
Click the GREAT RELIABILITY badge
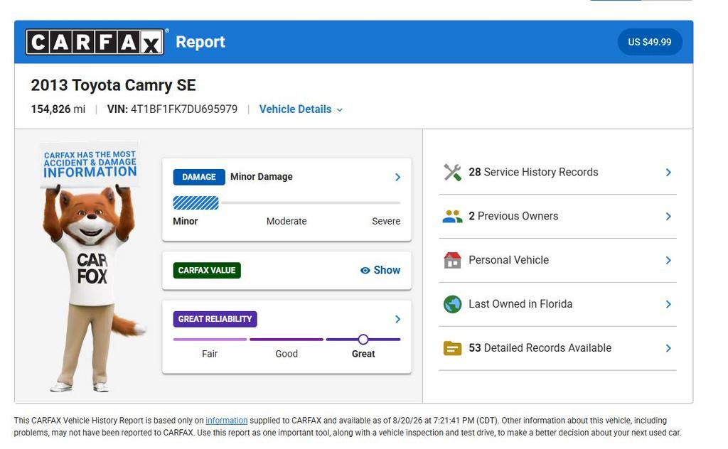click(x=215, y=319)
